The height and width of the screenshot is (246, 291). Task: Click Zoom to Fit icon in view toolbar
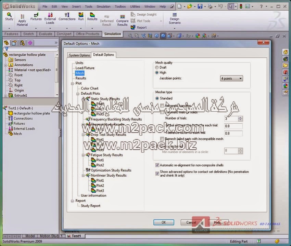130,36
